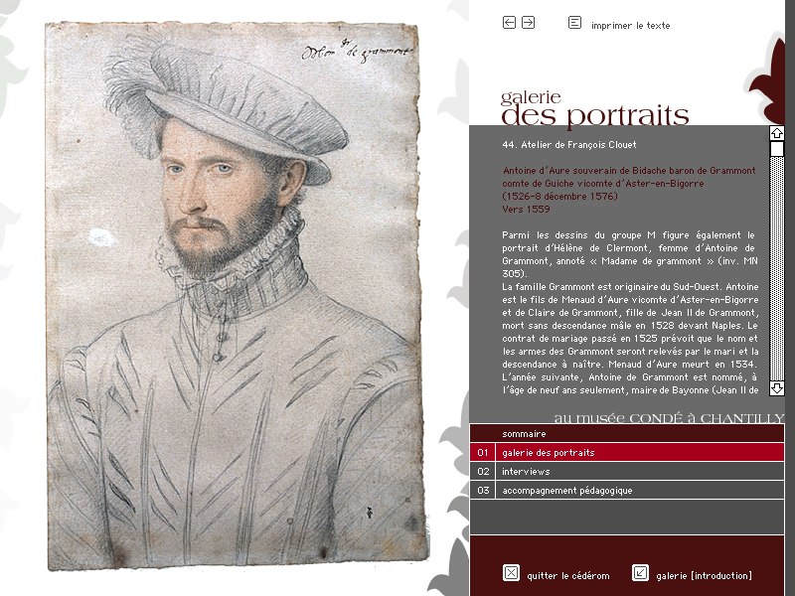Click the Antoine de Grammont portrait drawing

236,296
